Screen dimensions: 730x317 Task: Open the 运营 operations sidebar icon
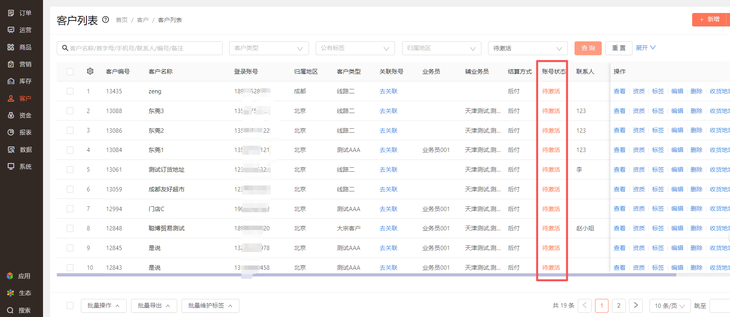(11, 30)
